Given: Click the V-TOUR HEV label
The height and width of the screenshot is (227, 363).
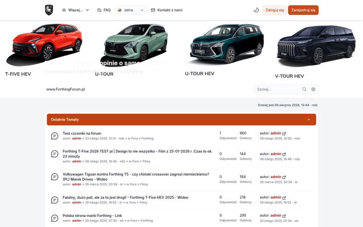Looking at the screenshot, I should (x=289, y=76).
